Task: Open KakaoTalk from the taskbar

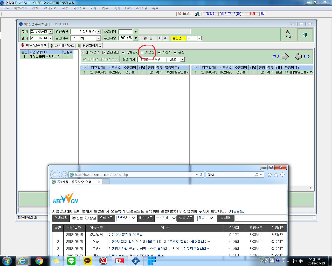Action: point(87,261)
